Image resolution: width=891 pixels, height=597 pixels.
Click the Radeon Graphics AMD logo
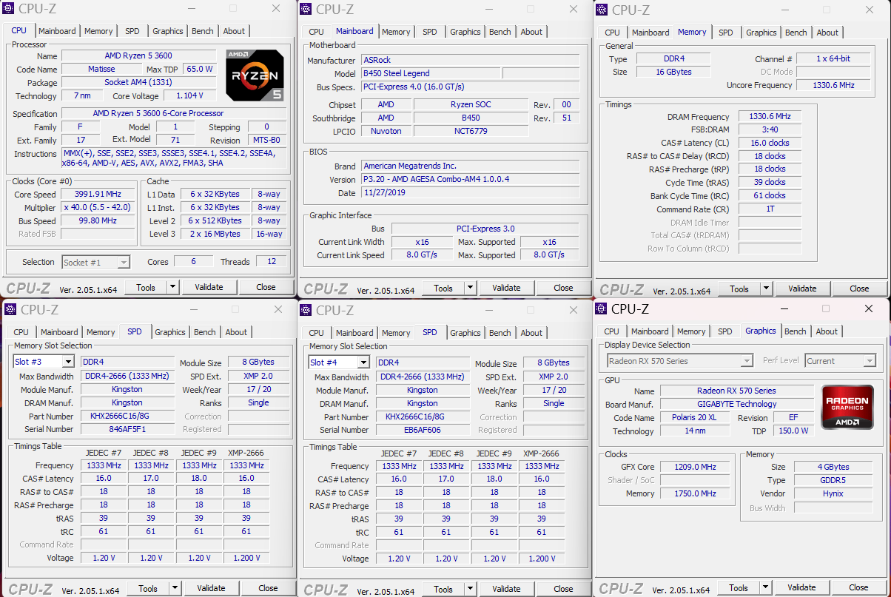coord(847,408)
